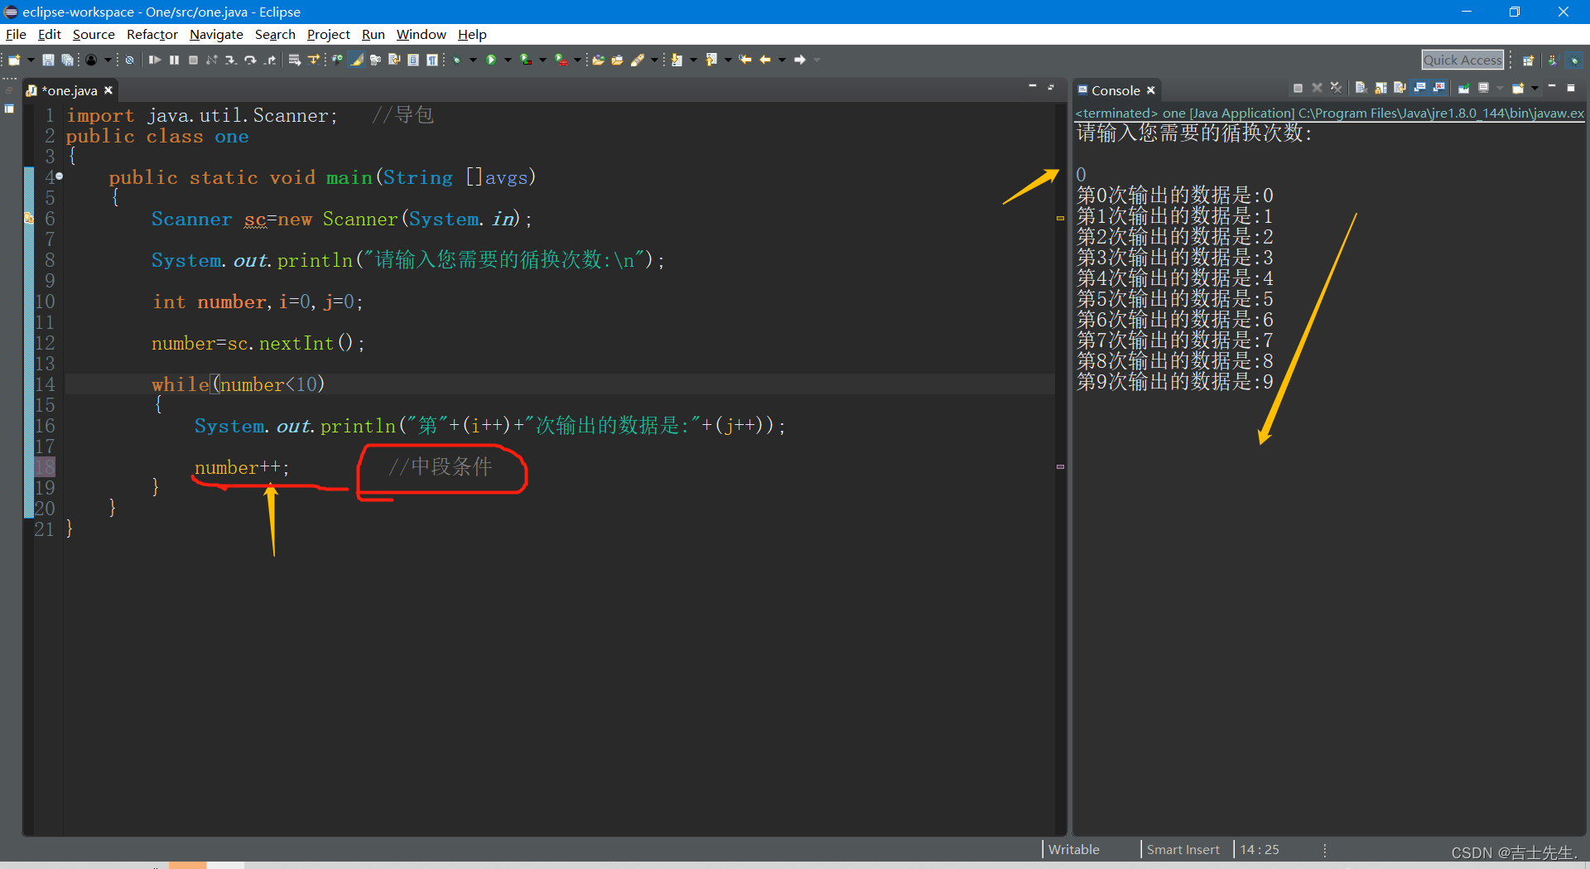Toggle Block Selection mode
Viewport: 1590px width, 869px height.
pyautogui.click(x=412, y=60)
